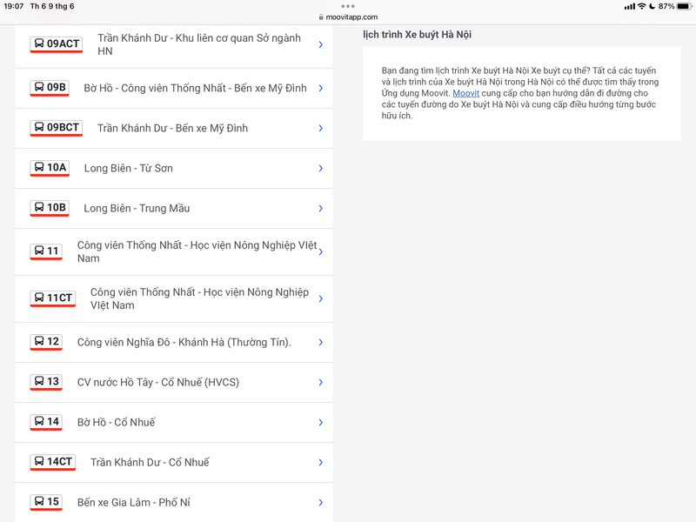Open the Moovit hyperlink in description

click(x=465, y=93)
